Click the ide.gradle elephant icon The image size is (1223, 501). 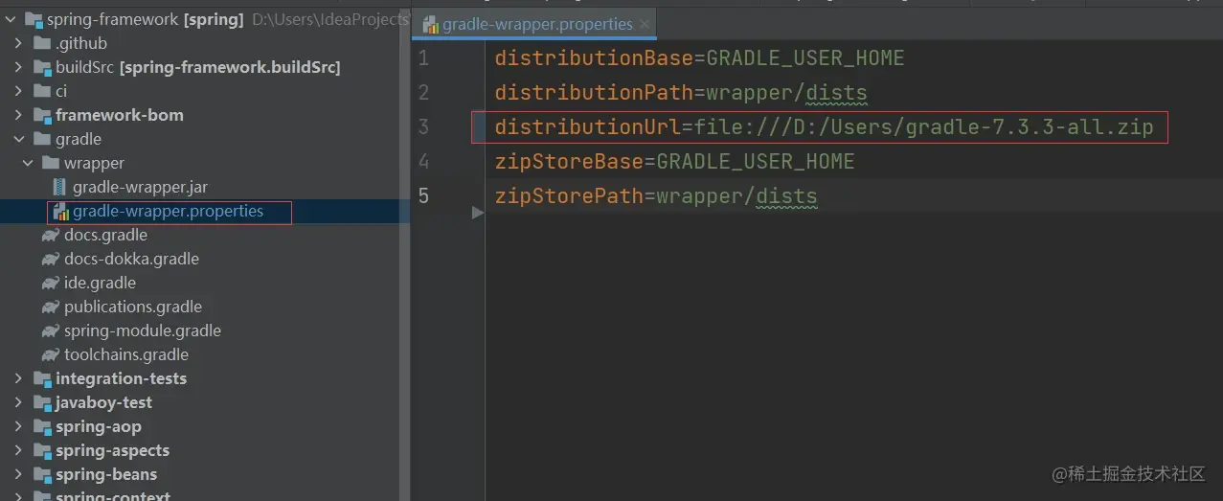click(x=51, y=283)
